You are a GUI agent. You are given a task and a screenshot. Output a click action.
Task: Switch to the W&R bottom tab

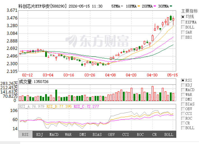coord(68,134)
